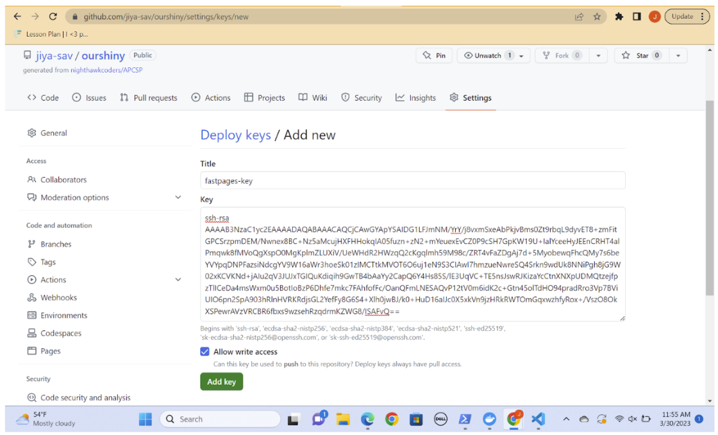Open Task View from the taskbar
Image resolution: width=718 pixels, height=435 pixels.
click(x=294, y=420)
